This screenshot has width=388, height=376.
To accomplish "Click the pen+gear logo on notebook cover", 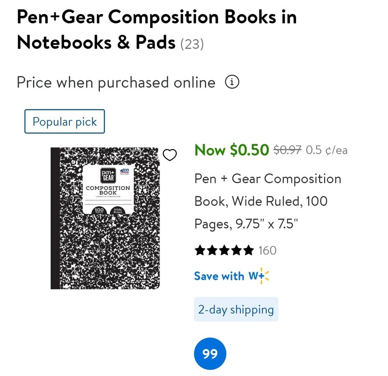I will click(108, 175).
